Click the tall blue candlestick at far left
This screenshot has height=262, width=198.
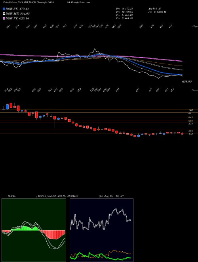pyautogui.click(x=8, y=107)
